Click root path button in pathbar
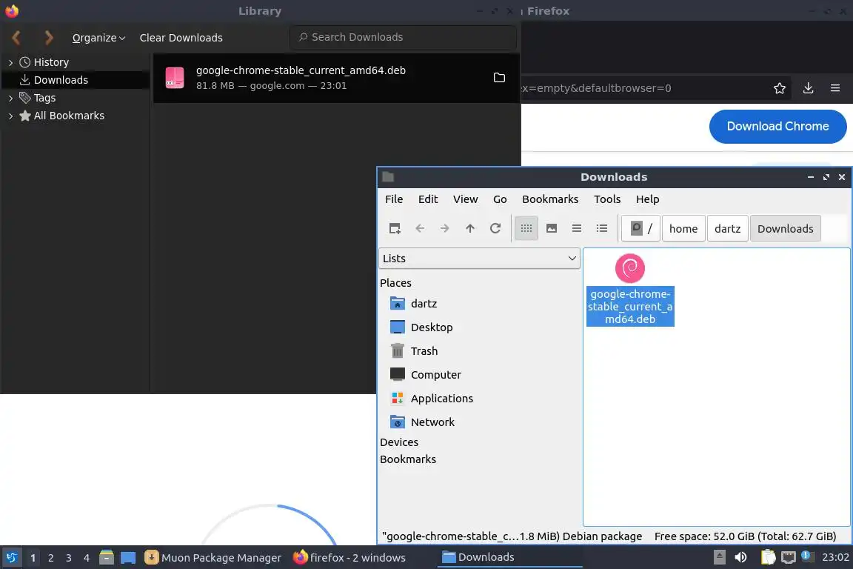This screenshot has height=569, width=853. coord(640,229)
